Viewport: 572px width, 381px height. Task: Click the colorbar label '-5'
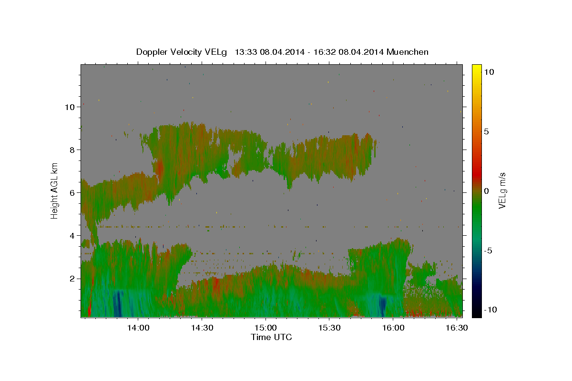pos(488,251)
